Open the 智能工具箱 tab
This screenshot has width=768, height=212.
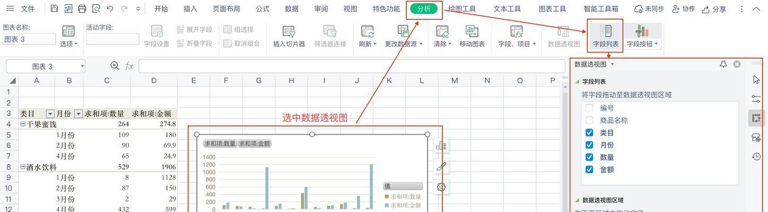point(601,9)
